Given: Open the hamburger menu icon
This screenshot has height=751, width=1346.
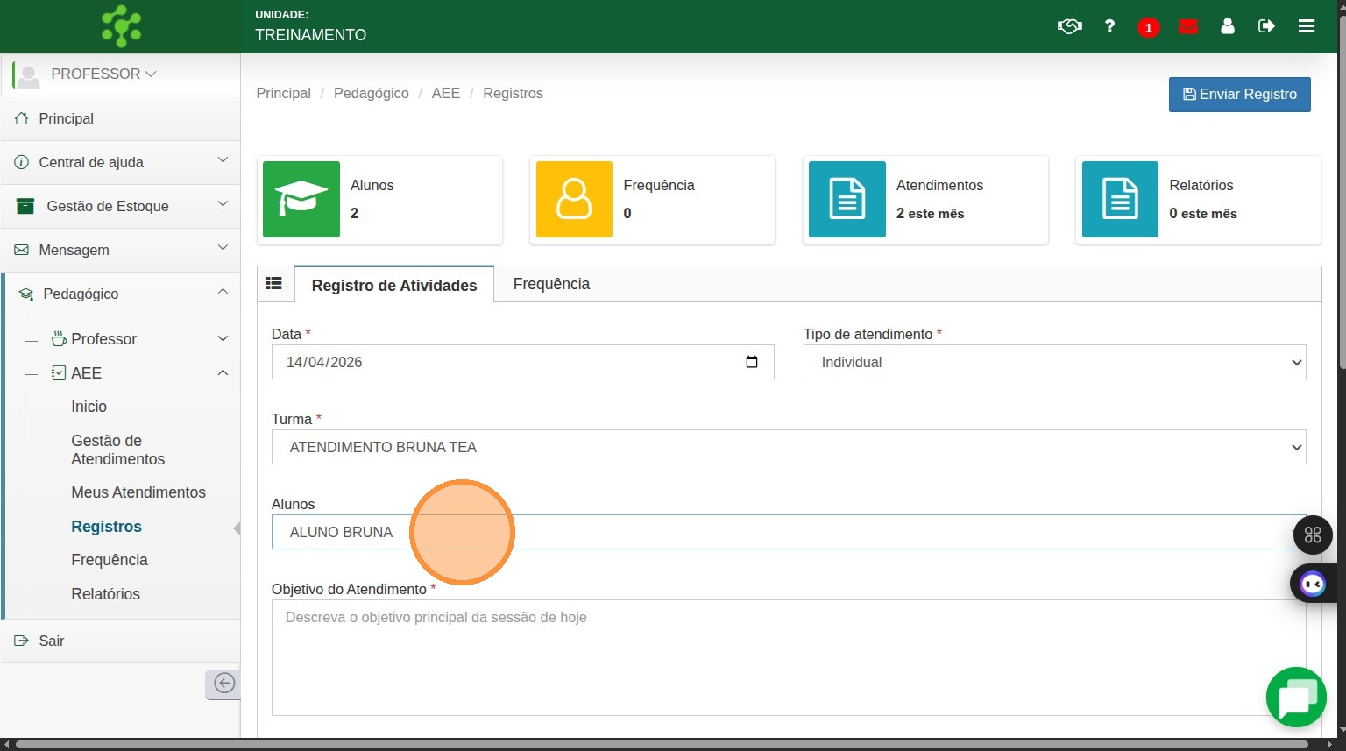Looking at the screenshot, I should point(1307,26).
